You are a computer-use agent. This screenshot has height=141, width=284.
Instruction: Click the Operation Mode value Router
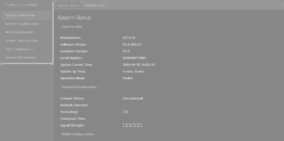tap(128, 78)
